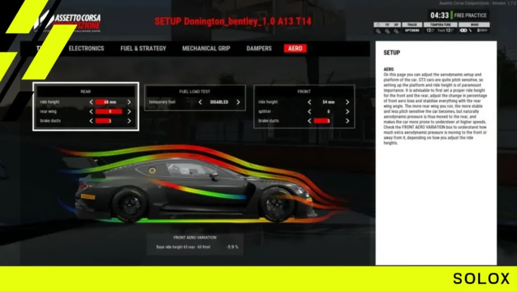Click the third weather forecast cloud icon

point(396,31)
